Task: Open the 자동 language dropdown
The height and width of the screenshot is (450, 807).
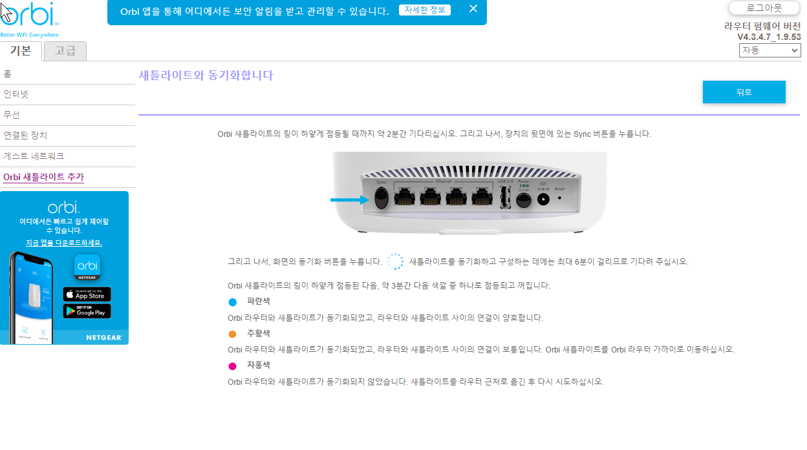Action: pos(769,50)
